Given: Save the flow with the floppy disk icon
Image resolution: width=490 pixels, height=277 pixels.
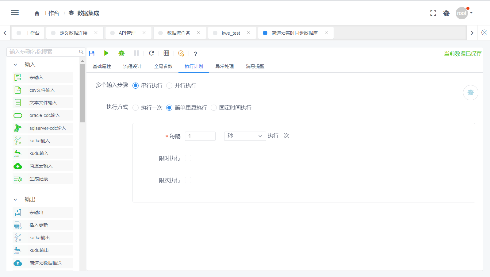Looking at the screenshot, I should 92,53.
